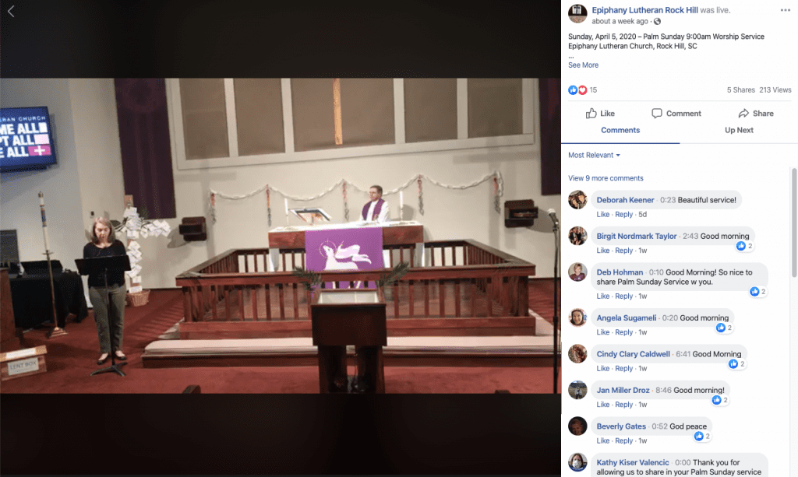This screenshot has width=798, height=477.
Task: Click the Like thumbs-up icon
Action: (x=591, y=113)
